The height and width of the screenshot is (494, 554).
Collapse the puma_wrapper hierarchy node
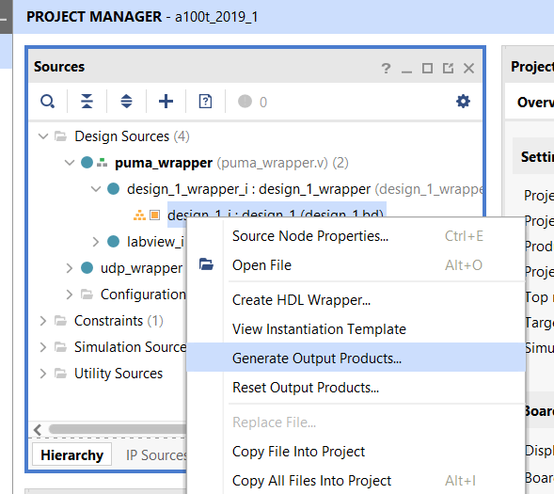pos(70,163)
